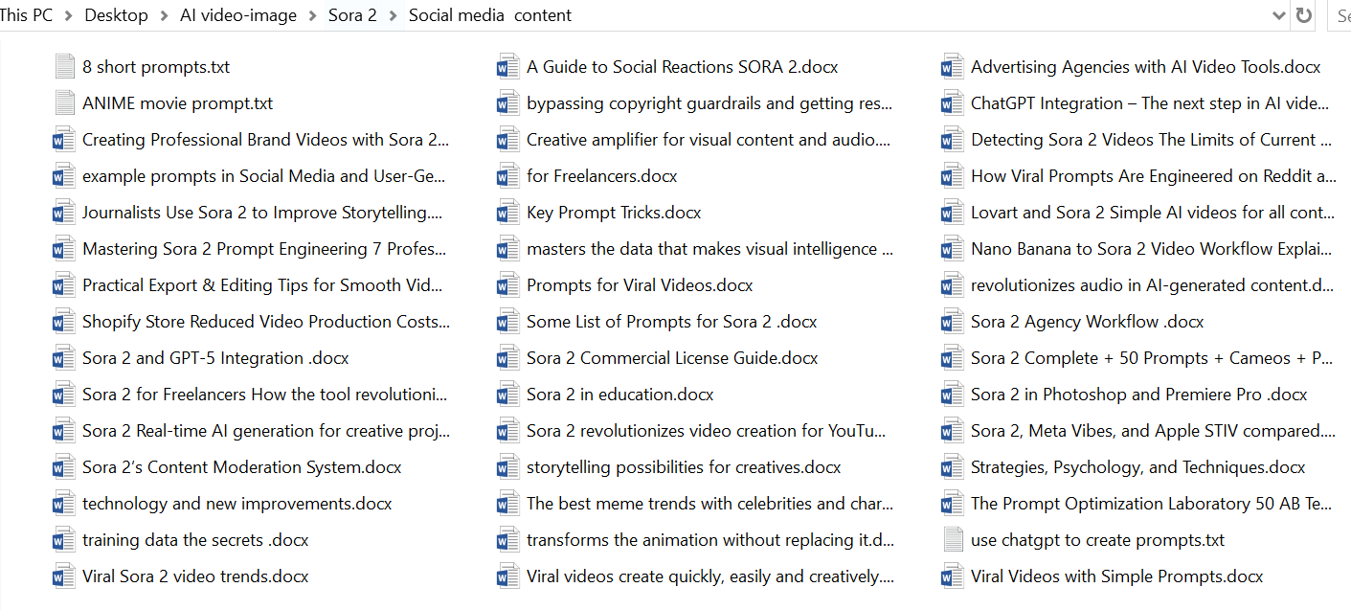Go to Desktop in the breadcrumb path

(x=116, y=15)
